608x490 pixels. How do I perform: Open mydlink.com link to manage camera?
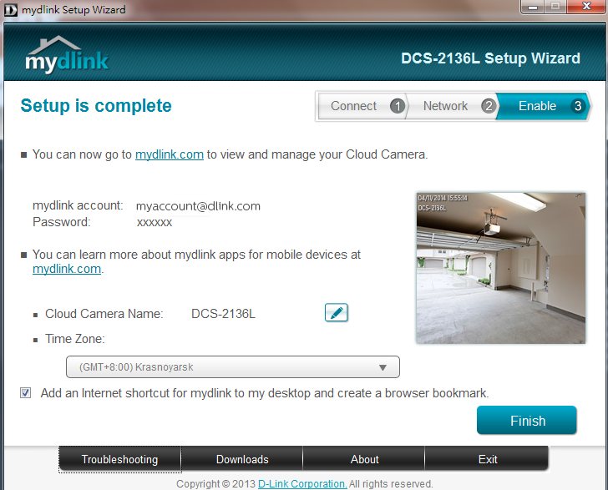pos(170,154)
